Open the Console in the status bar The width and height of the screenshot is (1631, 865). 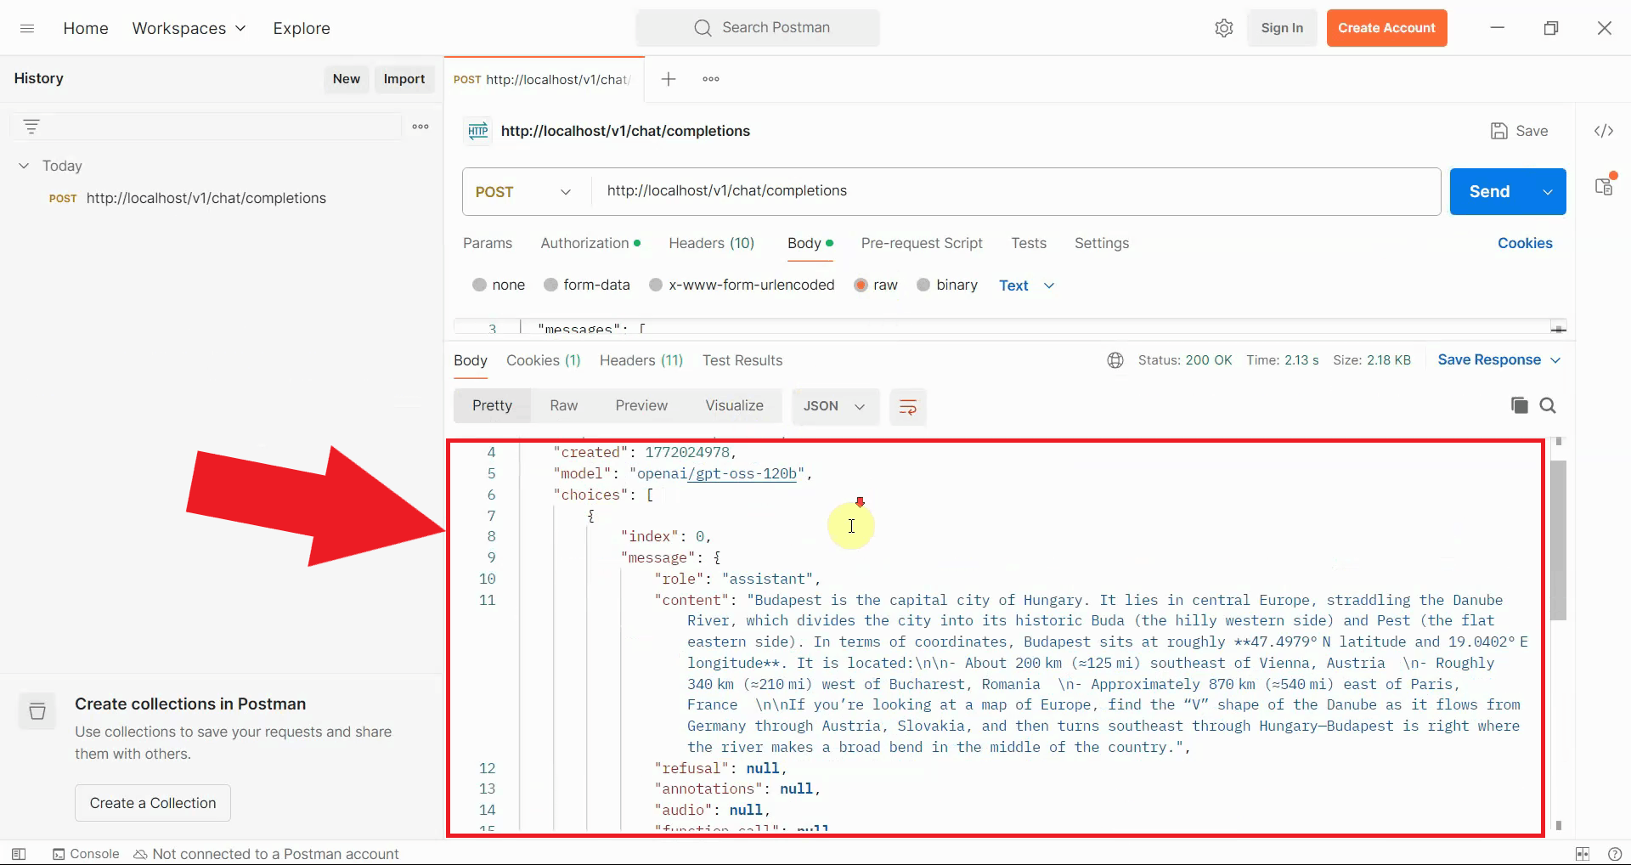(x=86, y=854)
